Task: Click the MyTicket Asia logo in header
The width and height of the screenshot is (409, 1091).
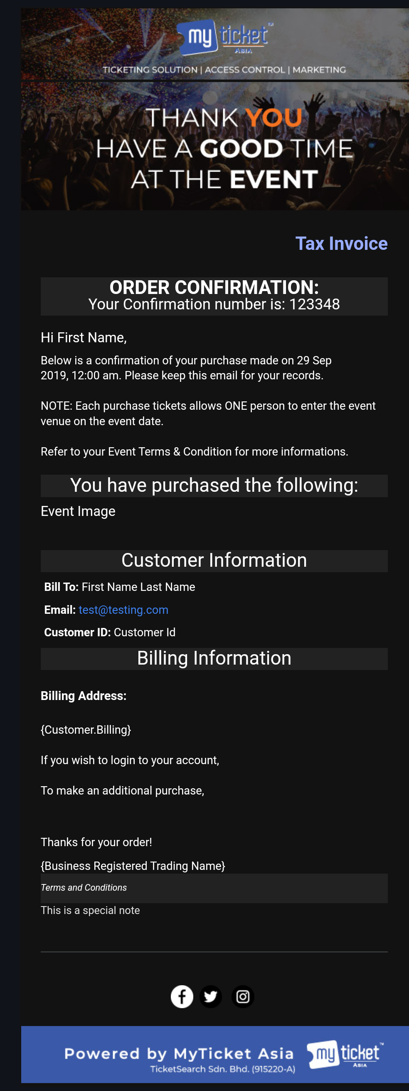Action: [224, 37]
